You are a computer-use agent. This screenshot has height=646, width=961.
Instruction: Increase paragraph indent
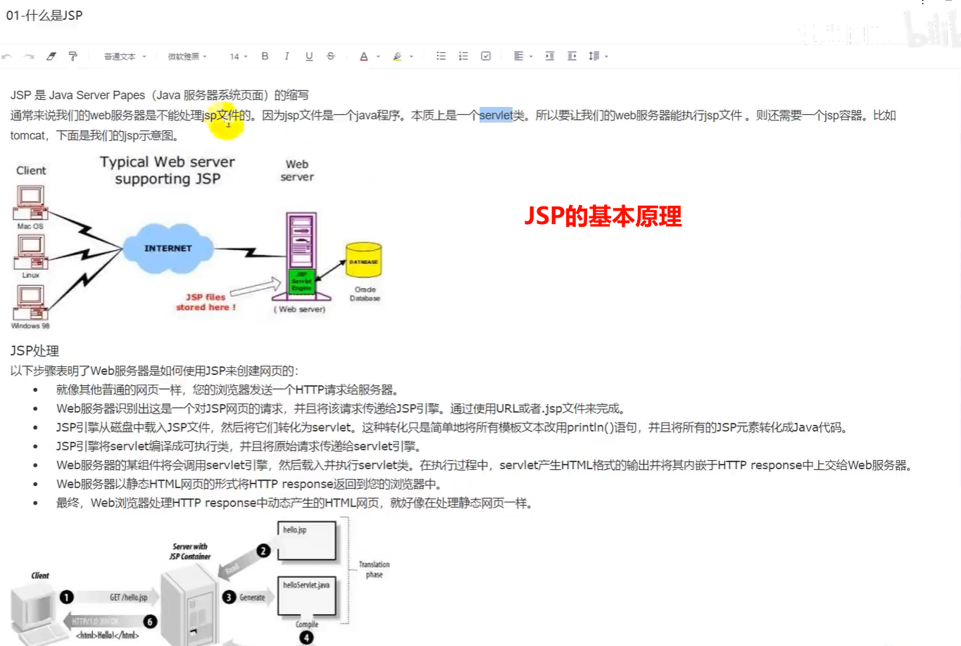tap(550, 56)
